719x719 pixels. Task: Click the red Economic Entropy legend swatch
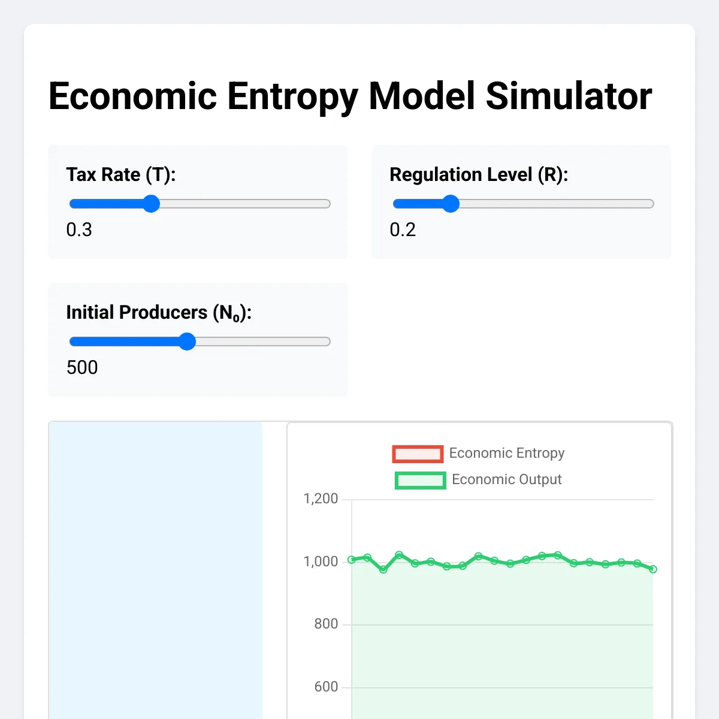point(418,454)
